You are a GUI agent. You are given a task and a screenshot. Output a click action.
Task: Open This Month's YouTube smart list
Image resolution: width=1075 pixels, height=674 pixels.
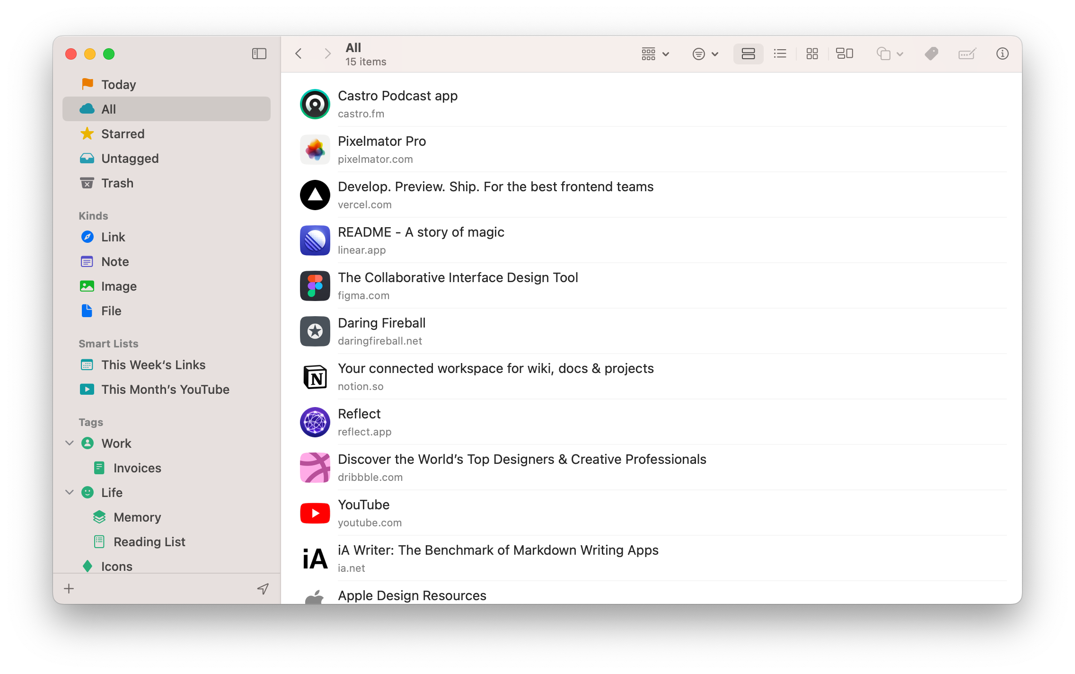[165, 390]
